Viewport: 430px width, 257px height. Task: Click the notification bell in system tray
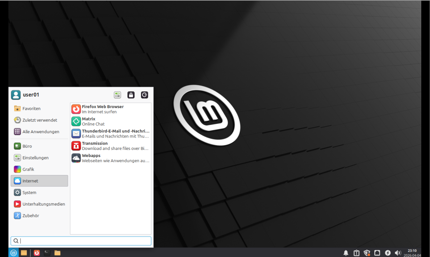tap(346, 253)
